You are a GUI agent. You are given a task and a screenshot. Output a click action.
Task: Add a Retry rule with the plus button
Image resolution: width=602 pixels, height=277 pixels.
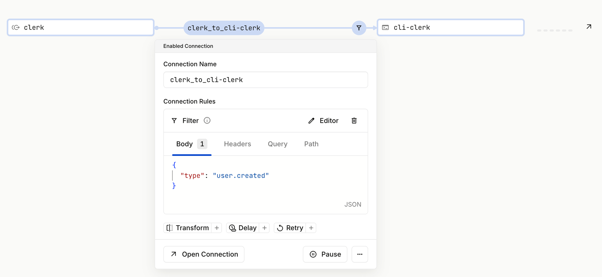coord(311,228)
